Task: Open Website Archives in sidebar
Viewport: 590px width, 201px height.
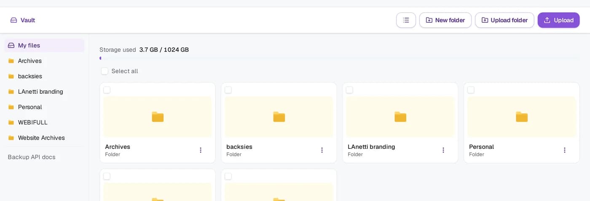Action: 44,138
